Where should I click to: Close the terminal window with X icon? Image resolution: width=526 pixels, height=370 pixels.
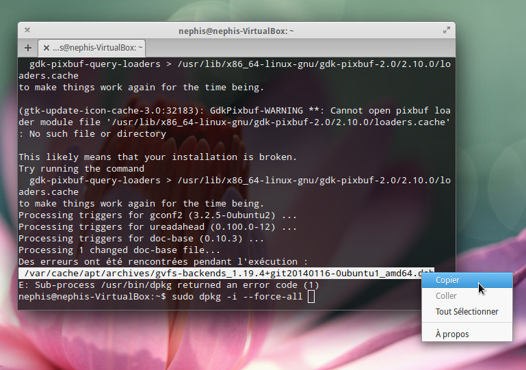pyautogui.click(x=27, y=30)
